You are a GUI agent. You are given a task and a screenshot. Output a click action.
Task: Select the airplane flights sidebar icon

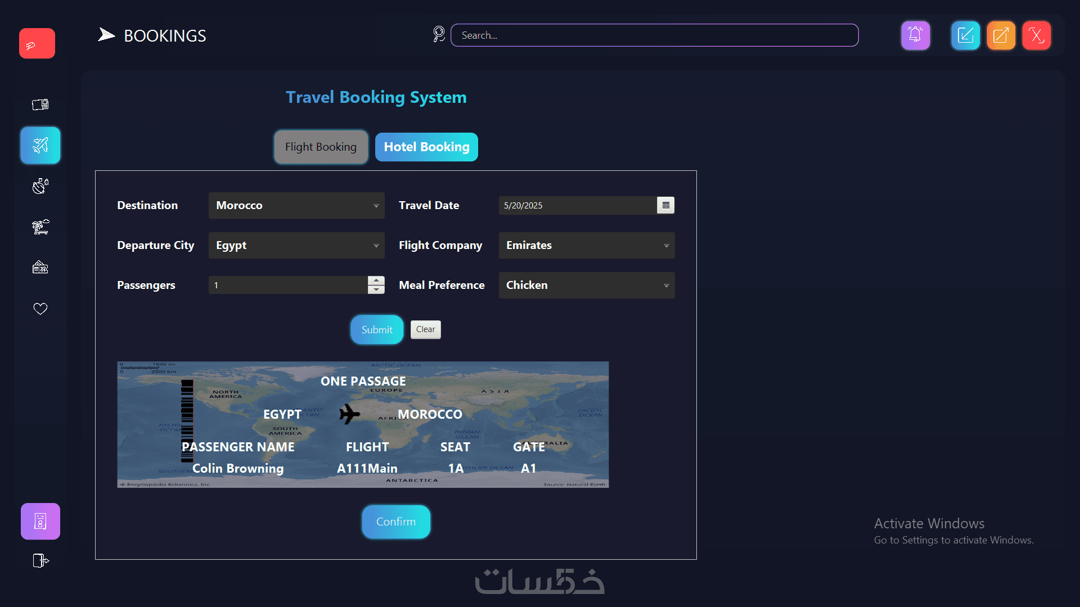(x=40, y=146)
